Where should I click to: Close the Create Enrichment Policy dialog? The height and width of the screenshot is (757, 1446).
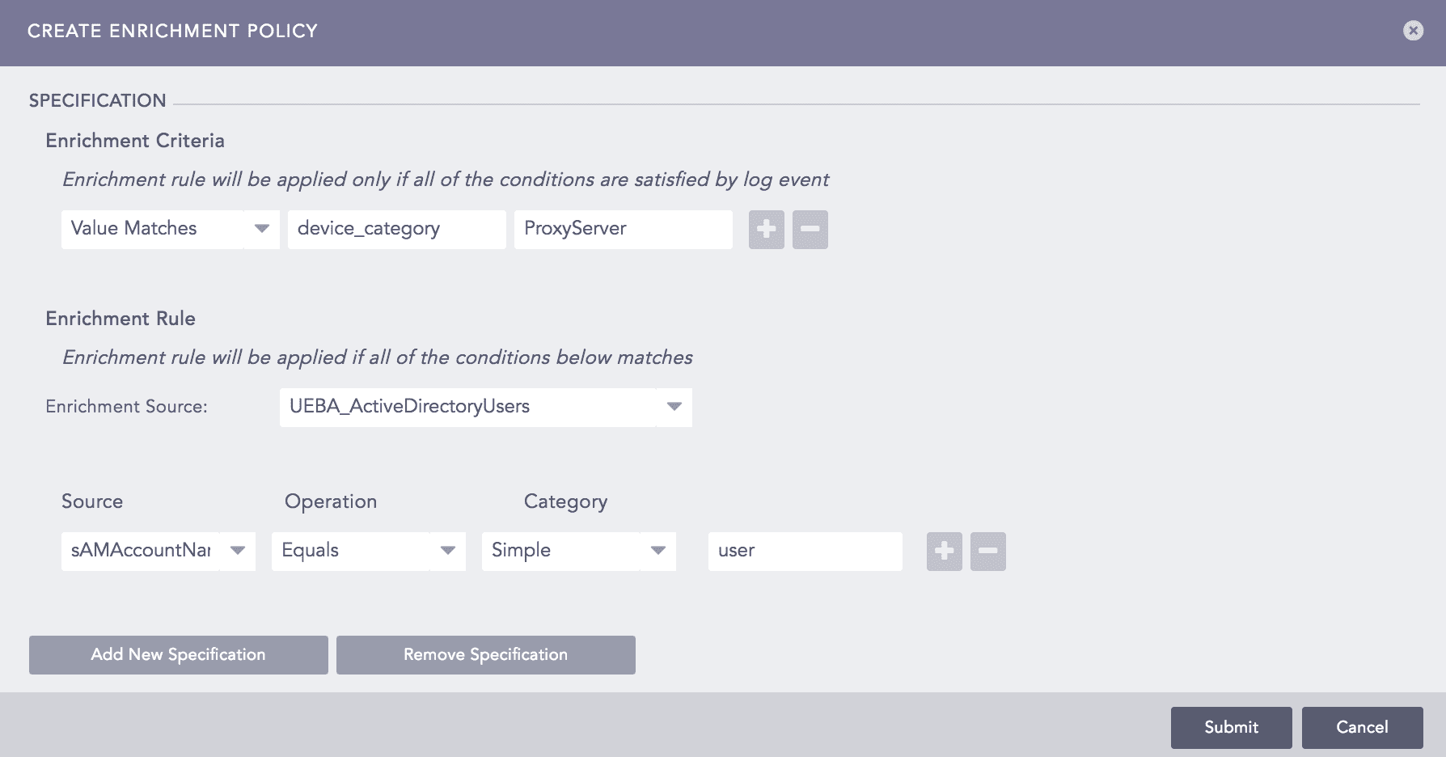pyautogui.click(x=1414, y=30)
